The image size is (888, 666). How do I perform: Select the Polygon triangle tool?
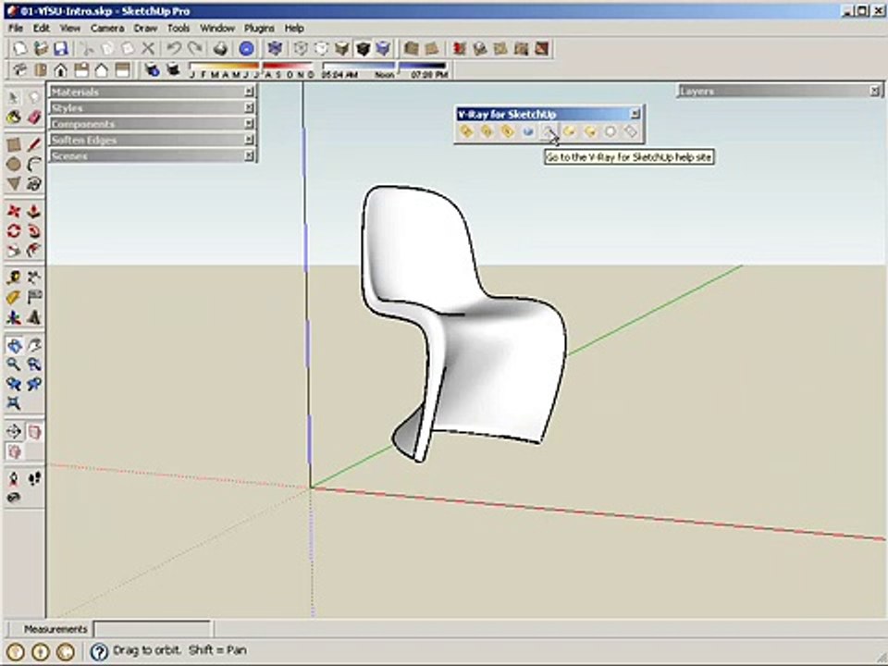(14, 183)
